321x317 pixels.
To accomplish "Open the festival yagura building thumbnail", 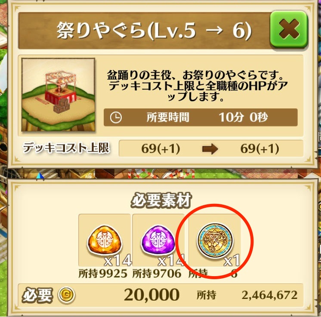I will pyautogui.click(x=59, y=95).
